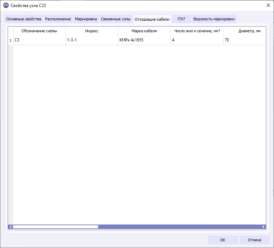Select the cell containing С3
The image size is (274, 248).
pos(39,40)
